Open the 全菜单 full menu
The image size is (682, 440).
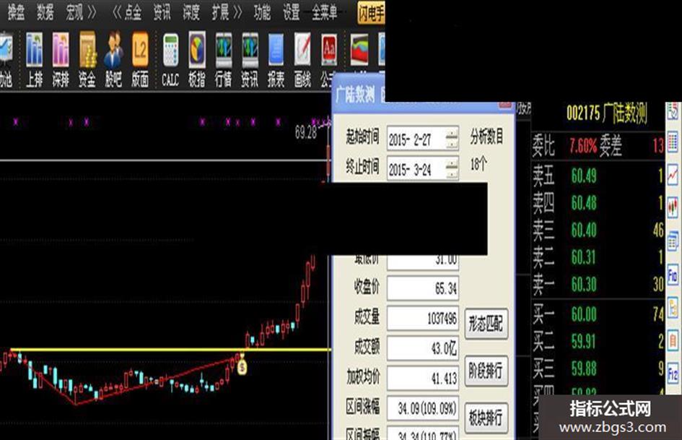pos(325,12)
